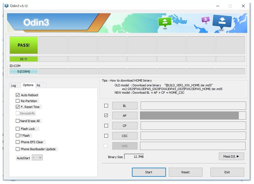Click the BL file button

point(125,106)
